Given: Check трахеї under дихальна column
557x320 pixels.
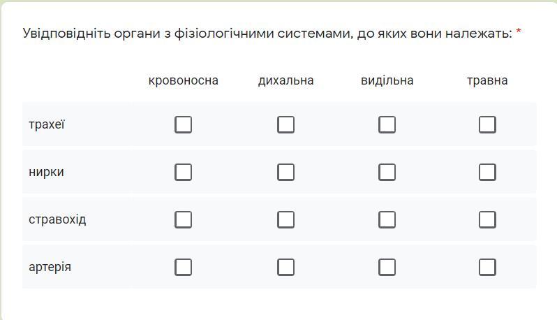Looking at the screenshot, I should 285,124.
